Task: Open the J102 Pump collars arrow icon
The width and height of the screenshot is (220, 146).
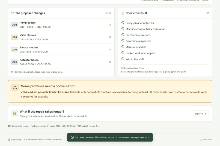Action: (x=110, y=25)
